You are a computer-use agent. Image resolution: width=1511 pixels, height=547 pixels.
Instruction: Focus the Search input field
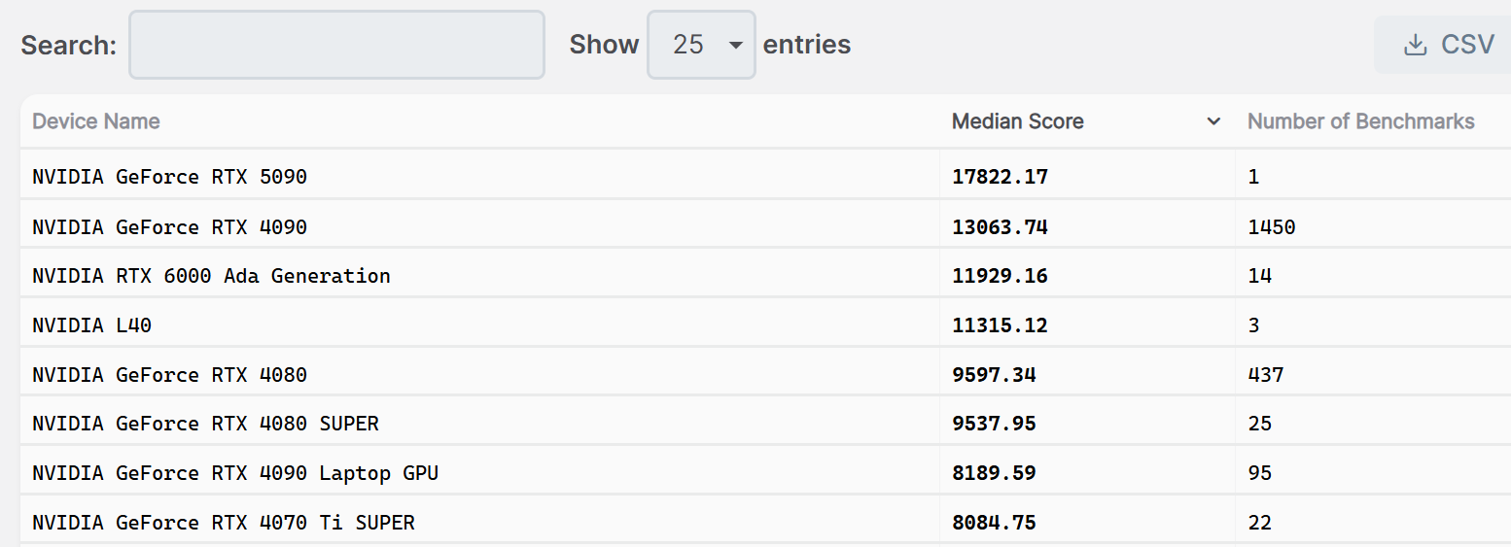point(336,45)
